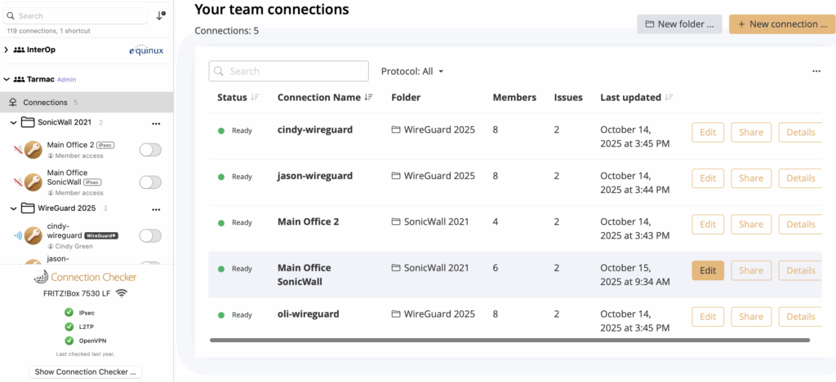Click the New connection button
836x382 pixels.
pos(782,24)
